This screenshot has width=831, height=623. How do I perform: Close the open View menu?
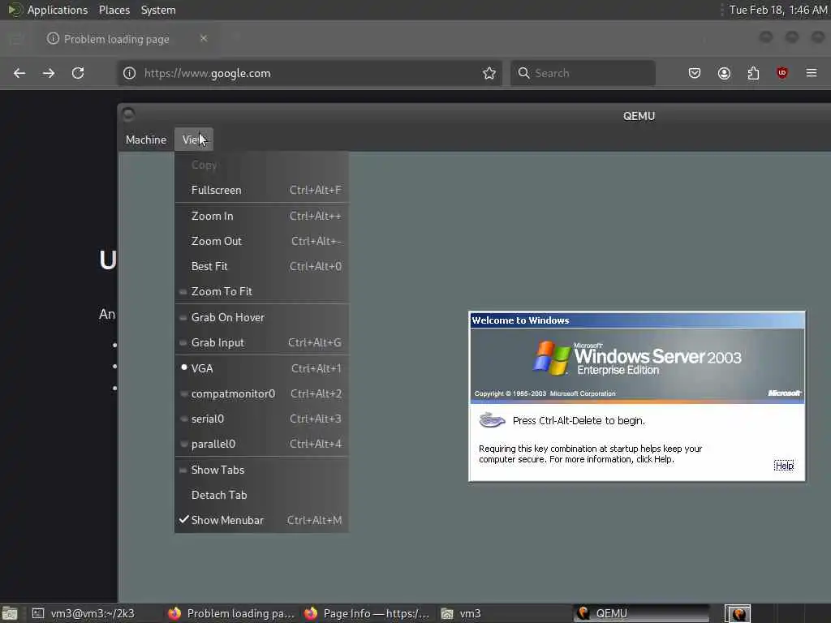point(194,140)
